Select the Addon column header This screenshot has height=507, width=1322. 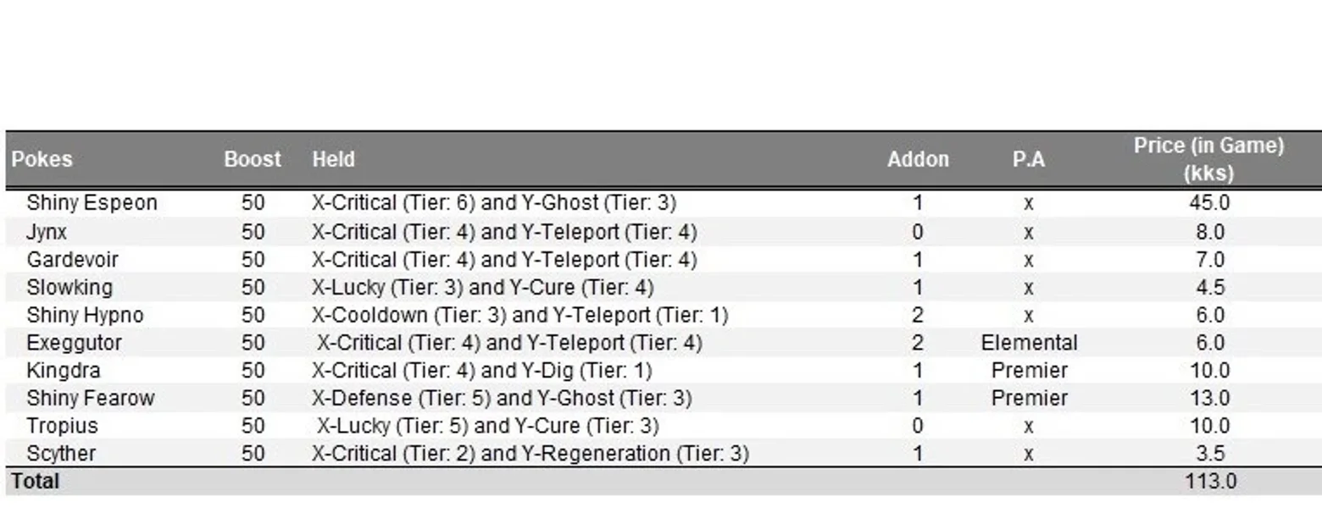click(918, 159)
